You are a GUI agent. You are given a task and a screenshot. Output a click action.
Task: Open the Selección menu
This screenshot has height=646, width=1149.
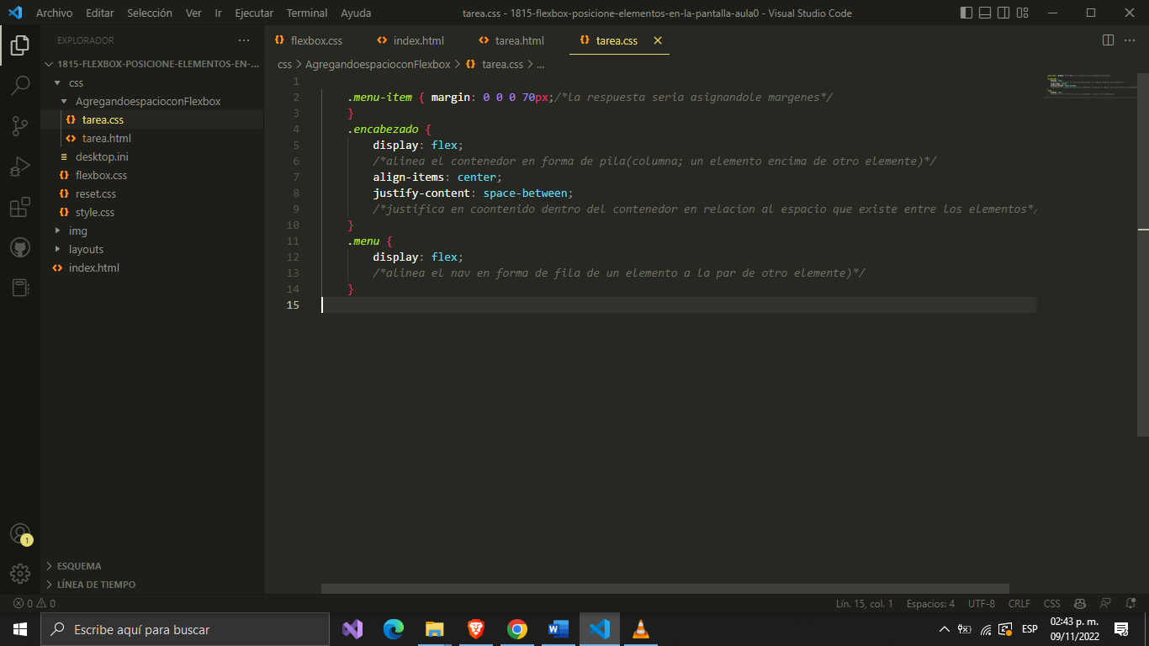click(x=150, y=13)
